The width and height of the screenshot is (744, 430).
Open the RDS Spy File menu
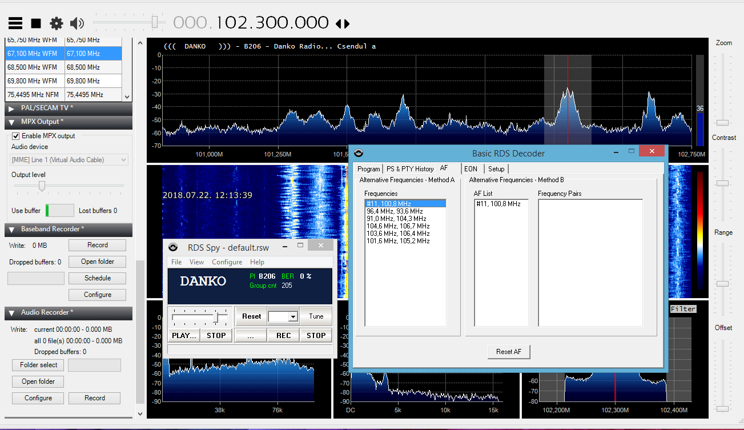(176, 262)
